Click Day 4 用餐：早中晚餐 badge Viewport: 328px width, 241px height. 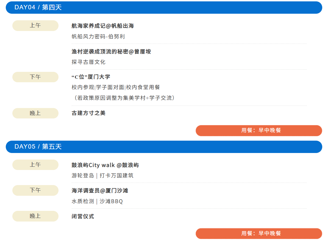pyautogui.click(x=258, y=131)
